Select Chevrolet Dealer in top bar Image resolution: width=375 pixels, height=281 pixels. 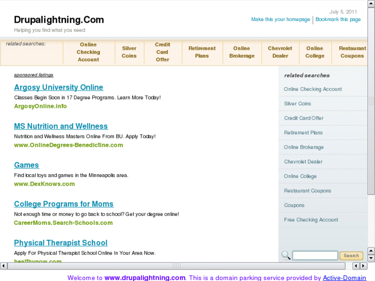280,52
